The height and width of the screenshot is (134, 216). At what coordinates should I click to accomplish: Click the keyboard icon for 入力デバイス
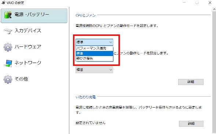point(8,31)
